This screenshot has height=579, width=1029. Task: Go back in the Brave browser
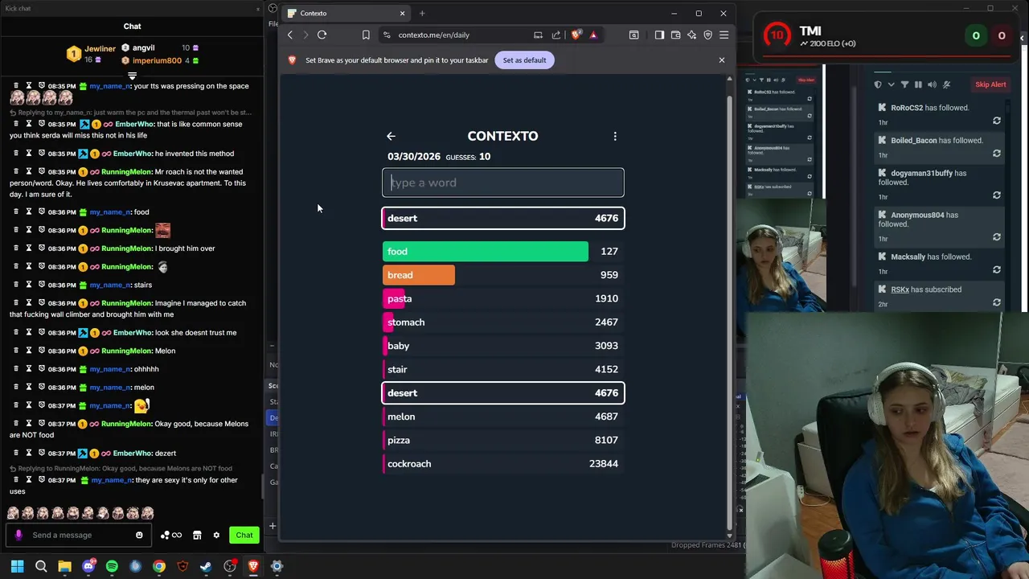(x=290, y=35)
